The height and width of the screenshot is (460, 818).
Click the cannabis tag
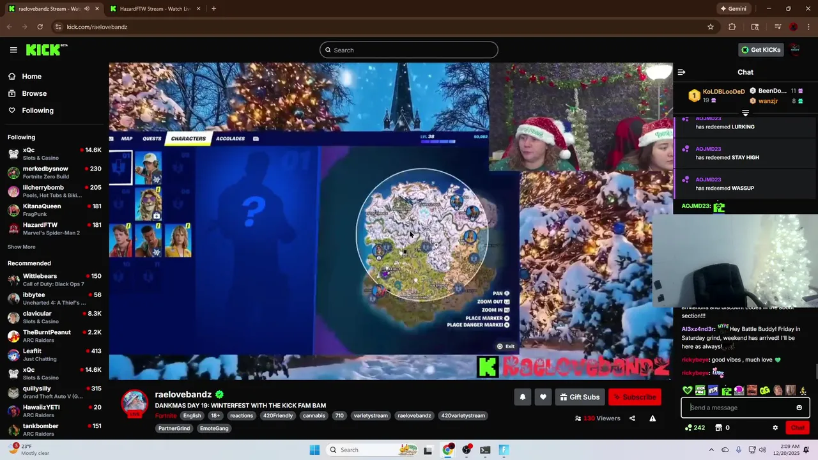(314, 416)
